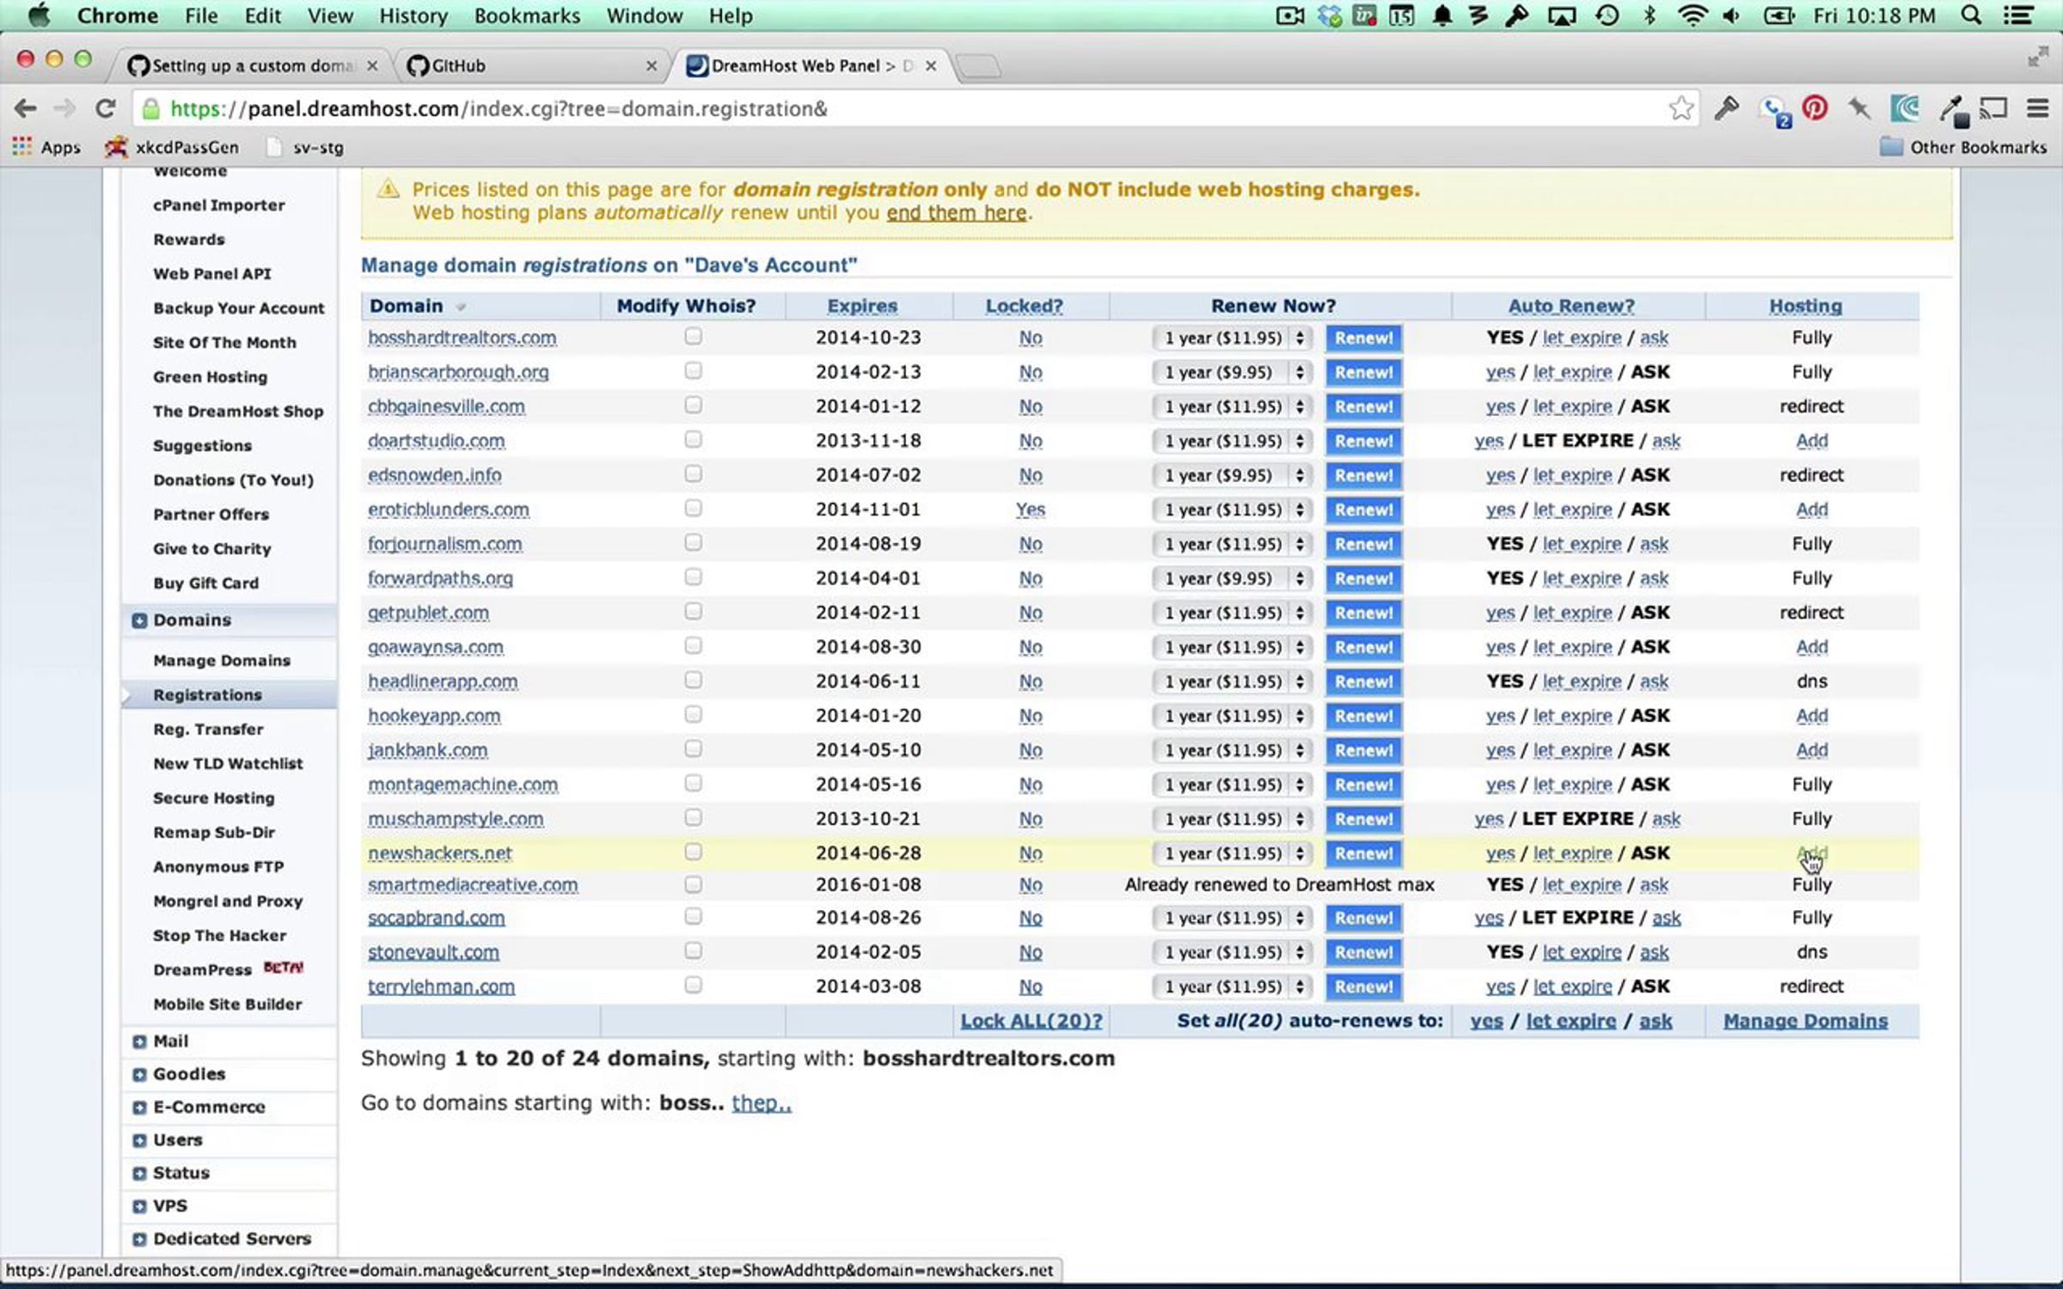Check Modify Whois for brianscarborough.org
The width and height of the screenshot is (2063, 1289).
pyautogui.click(x=693, y=371)
